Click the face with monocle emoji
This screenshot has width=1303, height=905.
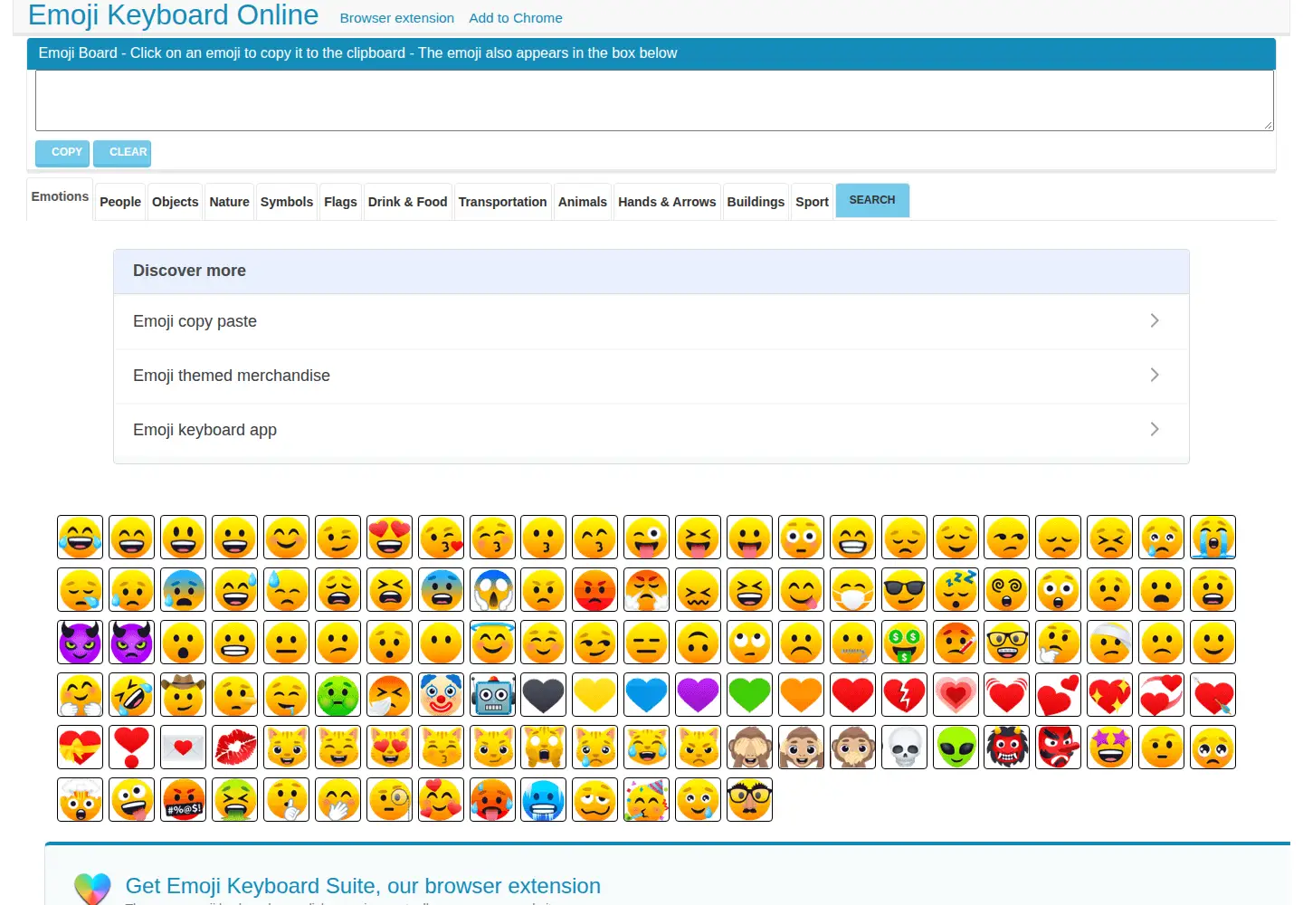click(x=389, y=800)
